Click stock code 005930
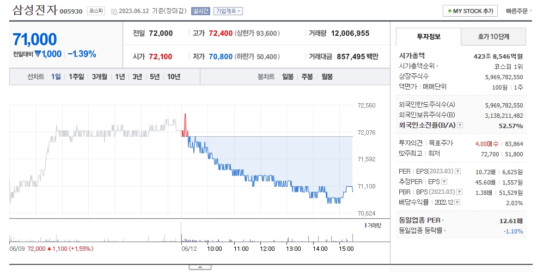This screenshot has height=272, width=537. [71, 11]
